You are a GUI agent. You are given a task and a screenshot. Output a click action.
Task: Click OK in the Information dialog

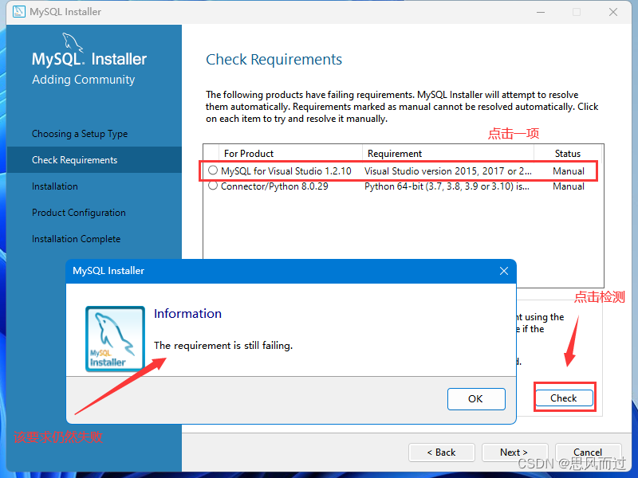pyautogui.click(x=476, y=399)
